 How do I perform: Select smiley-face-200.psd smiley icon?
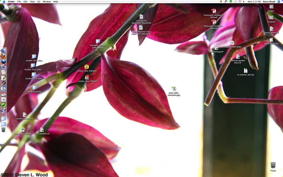(87, 67)
